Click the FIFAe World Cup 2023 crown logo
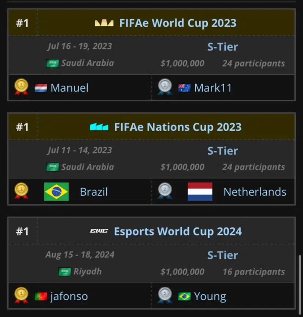This screenshot has width=303, height=317. coord(104,23)
